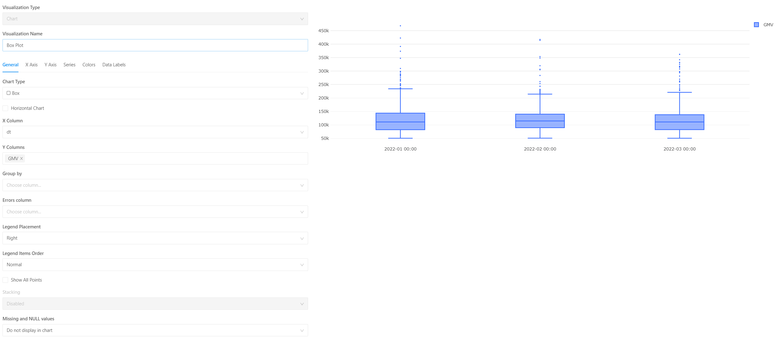Remove GMV tag from Y Columns
778x341 pixels.
(x=22, y=159)
